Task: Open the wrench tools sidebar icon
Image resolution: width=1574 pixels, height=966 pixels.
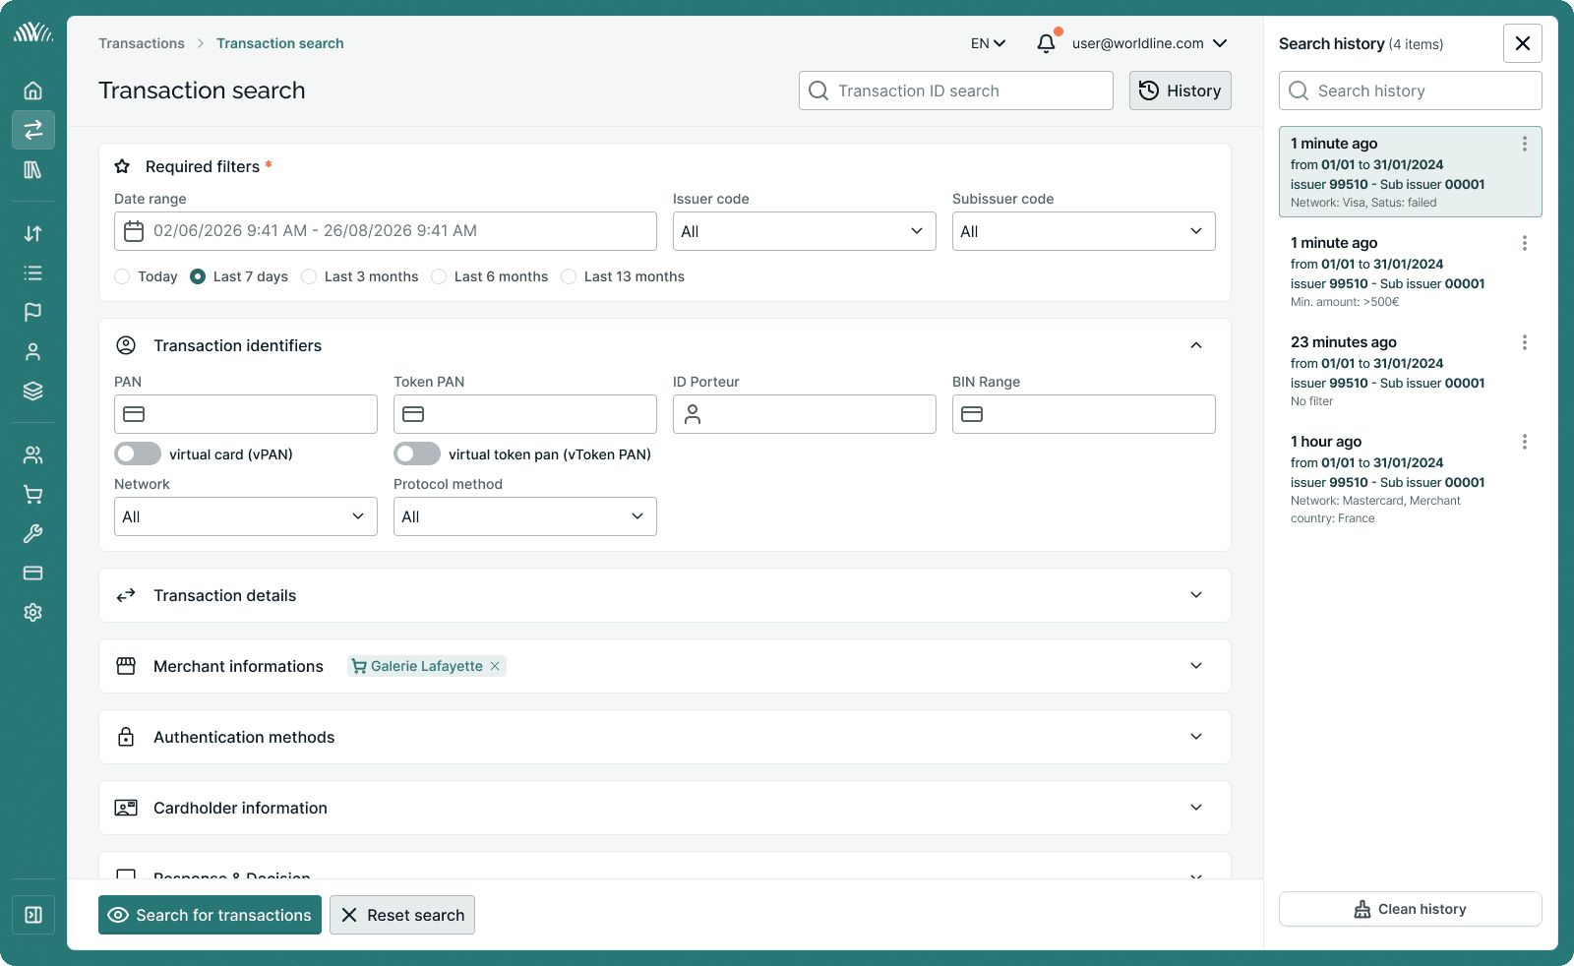Action: click(x=32, y=533)
